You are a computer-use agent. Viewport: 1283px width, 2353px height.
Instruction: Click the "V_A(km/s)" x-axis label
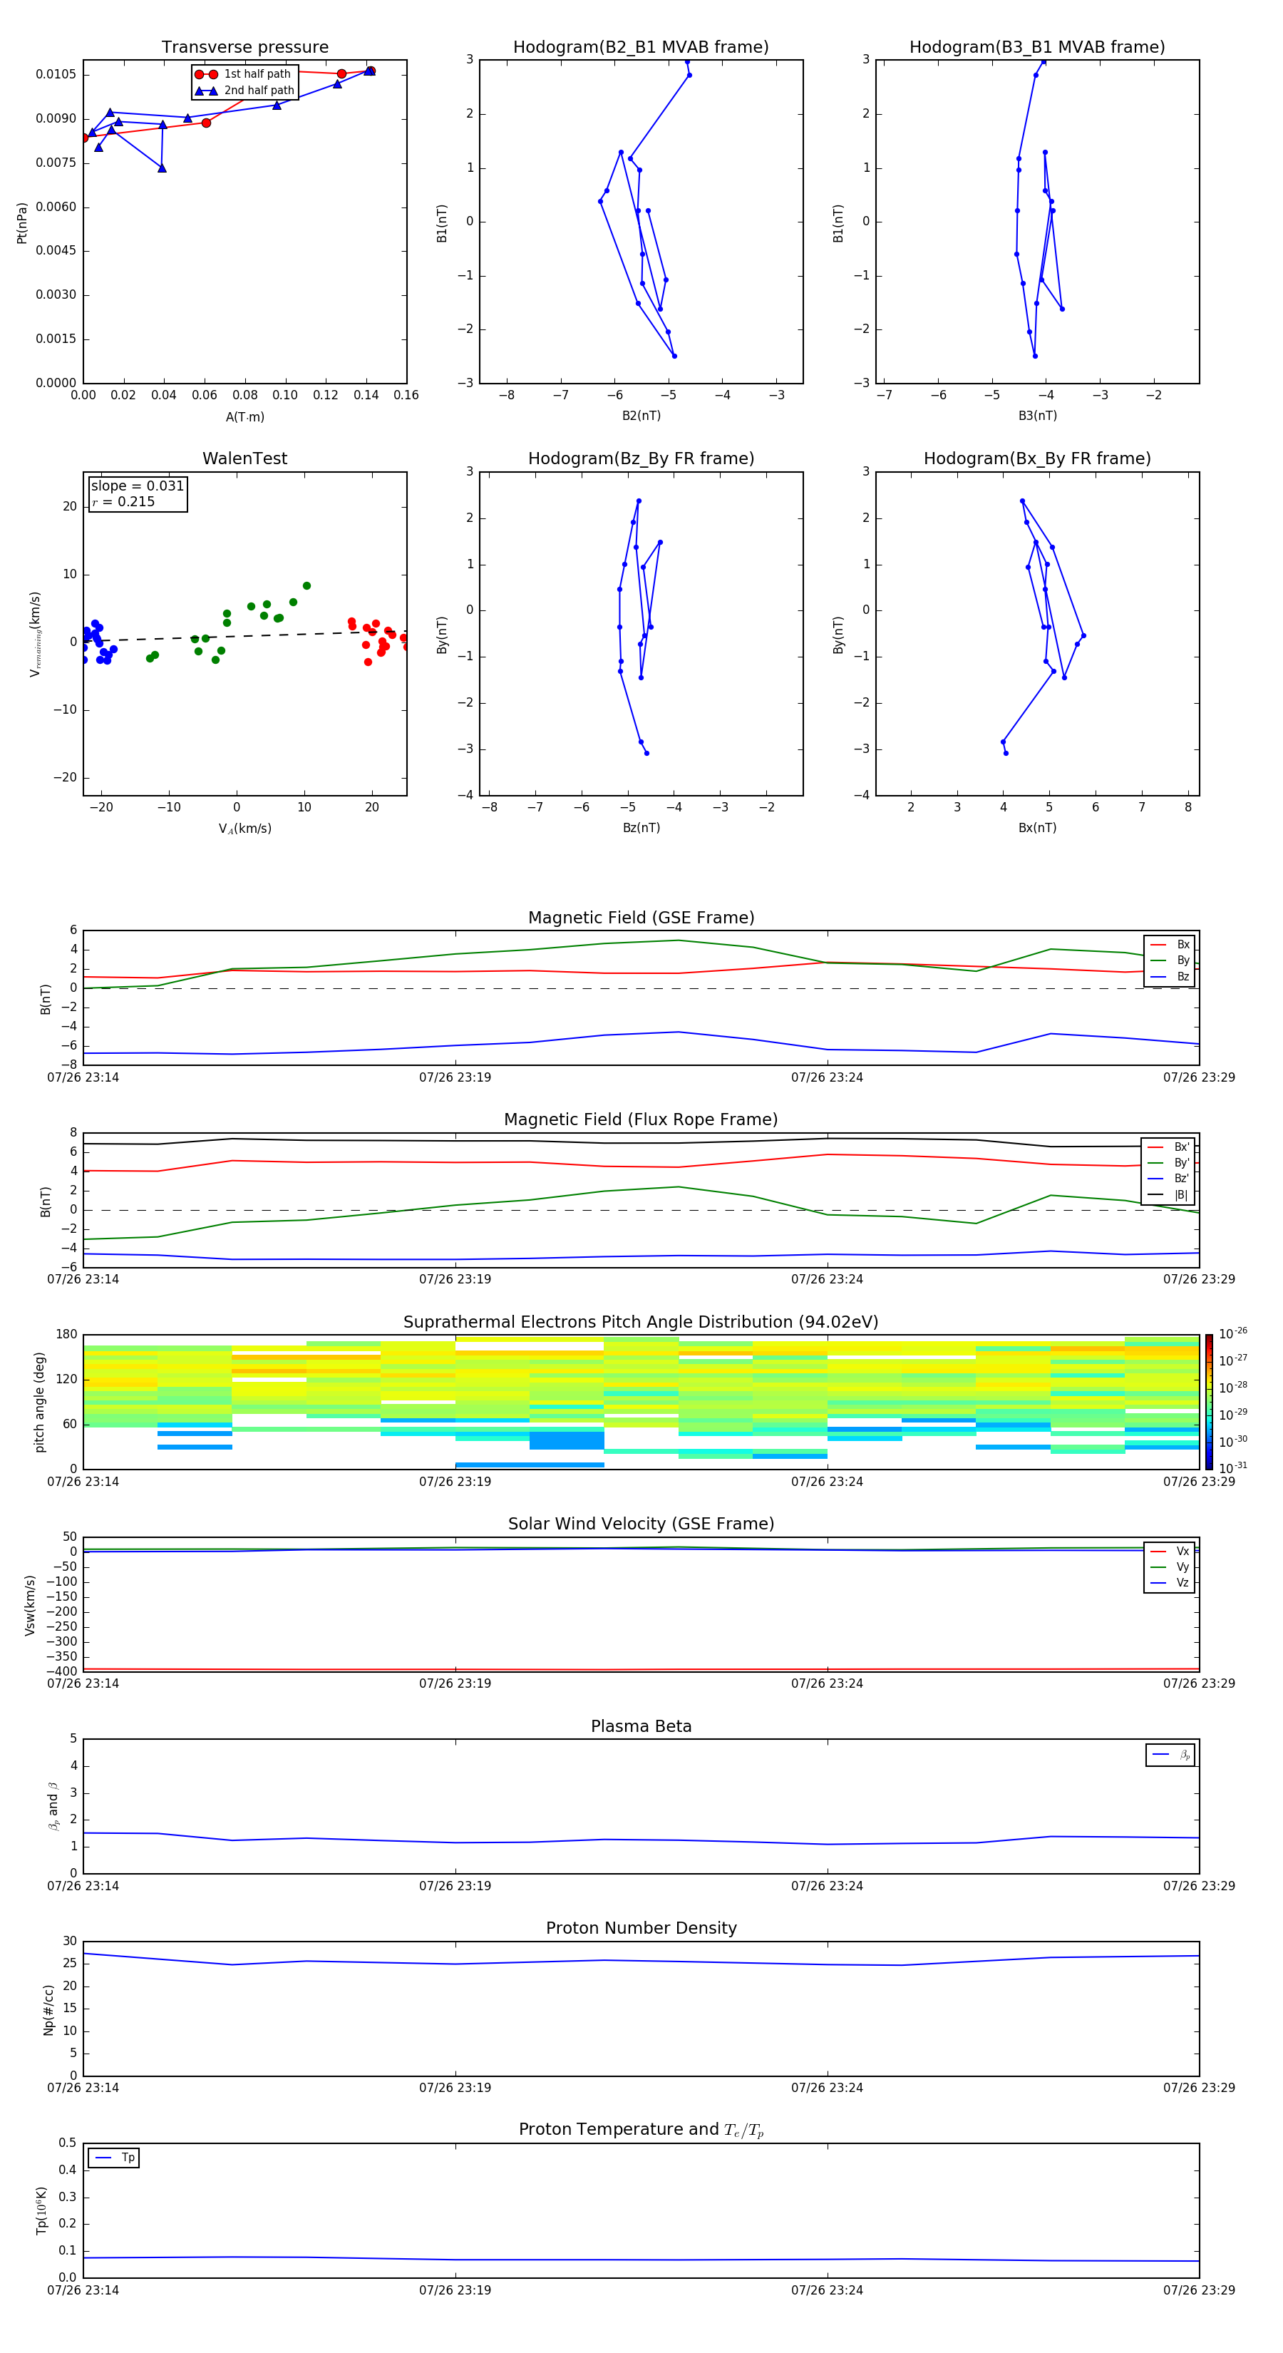click(x=244, y=829)
